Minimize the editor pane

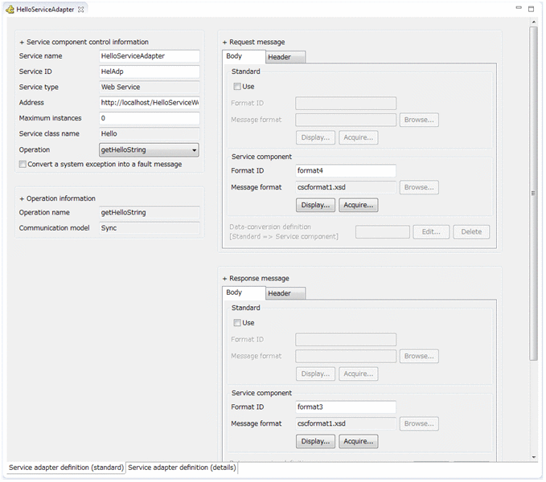519,8
